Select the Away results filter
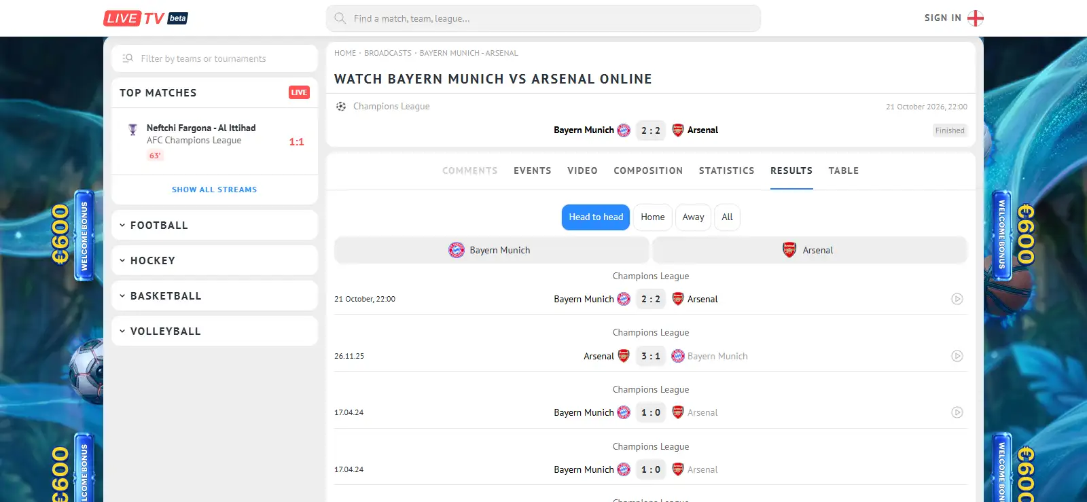The image size is (1087, 502). coord(693,217)
